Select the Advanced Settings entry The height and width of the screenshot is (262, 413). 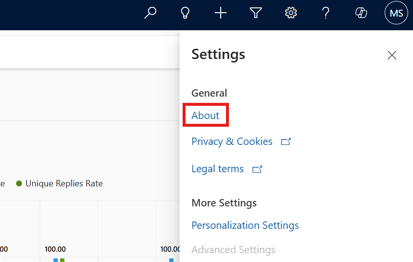233,250
